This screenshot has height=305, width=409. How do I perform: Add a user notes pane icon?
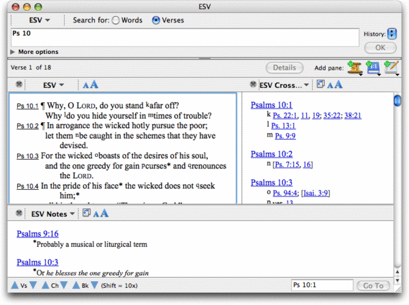[391, 68]
